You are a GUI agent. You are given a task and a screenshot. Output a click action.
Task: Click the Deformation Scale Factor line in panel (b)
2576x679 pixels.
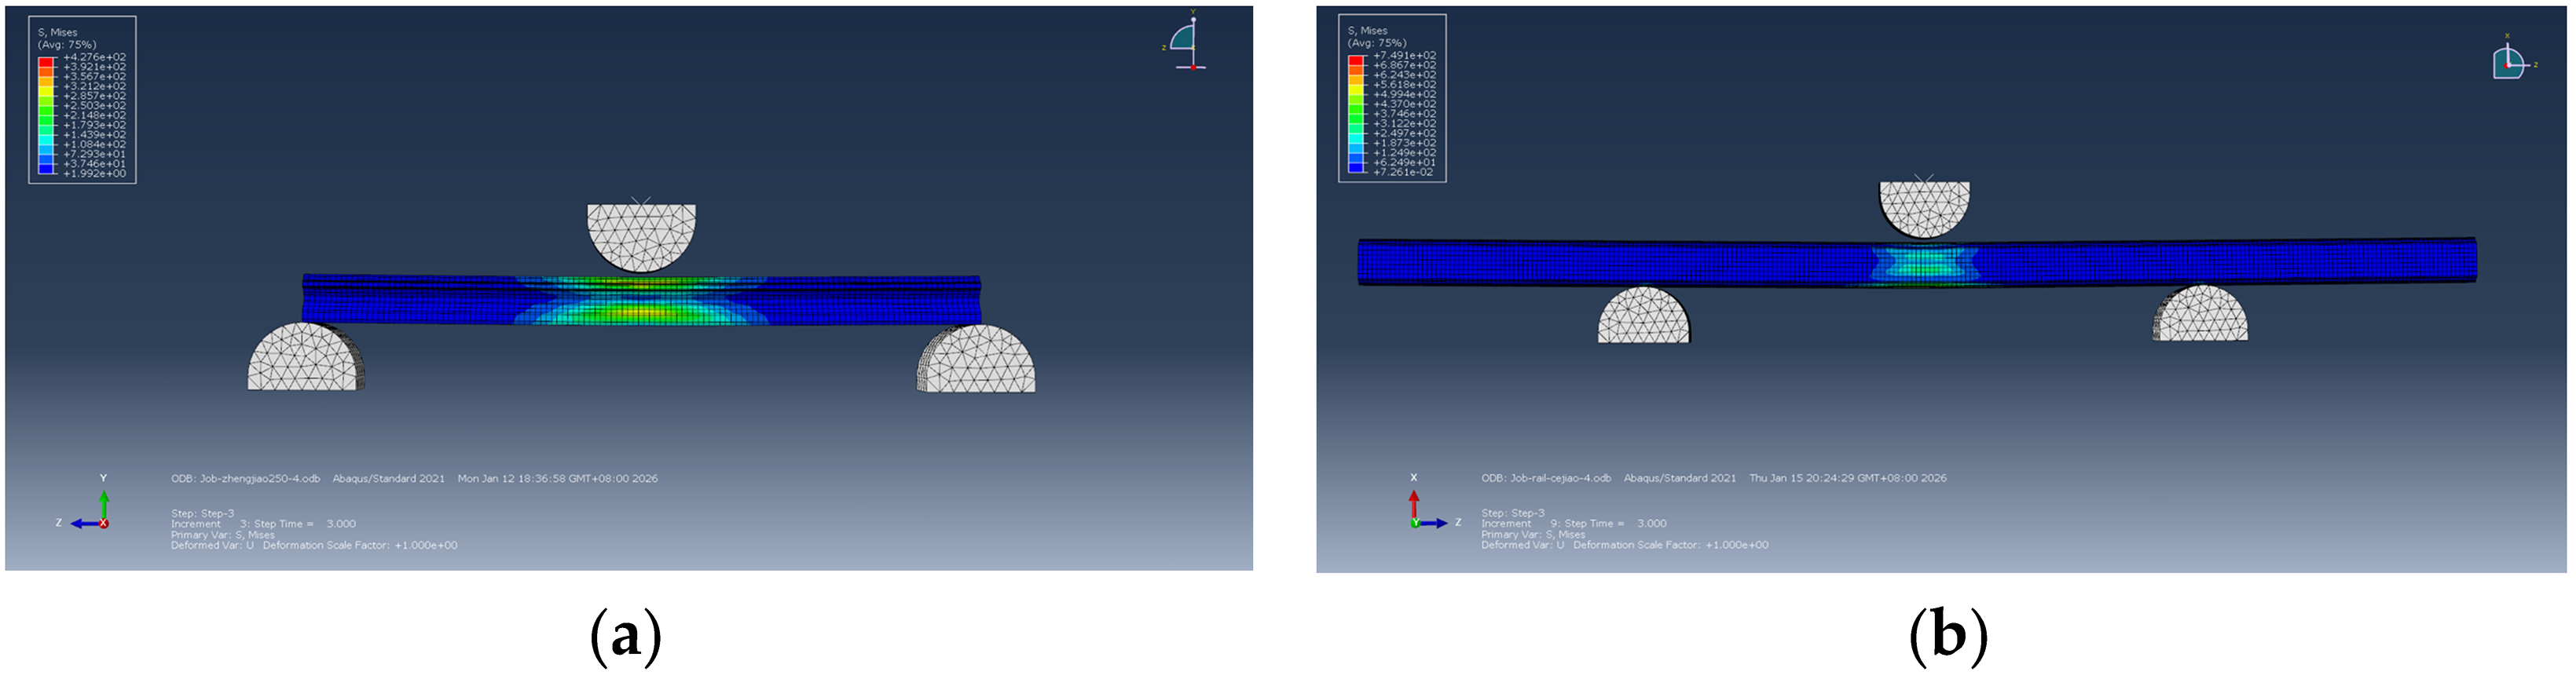click(x=1625, y=546)
